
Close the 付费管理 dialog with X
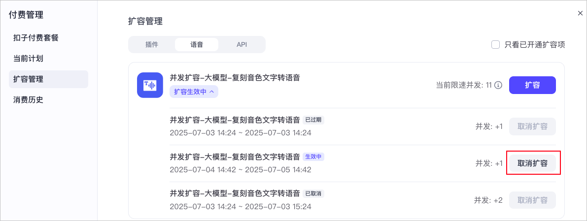[580, 13]
